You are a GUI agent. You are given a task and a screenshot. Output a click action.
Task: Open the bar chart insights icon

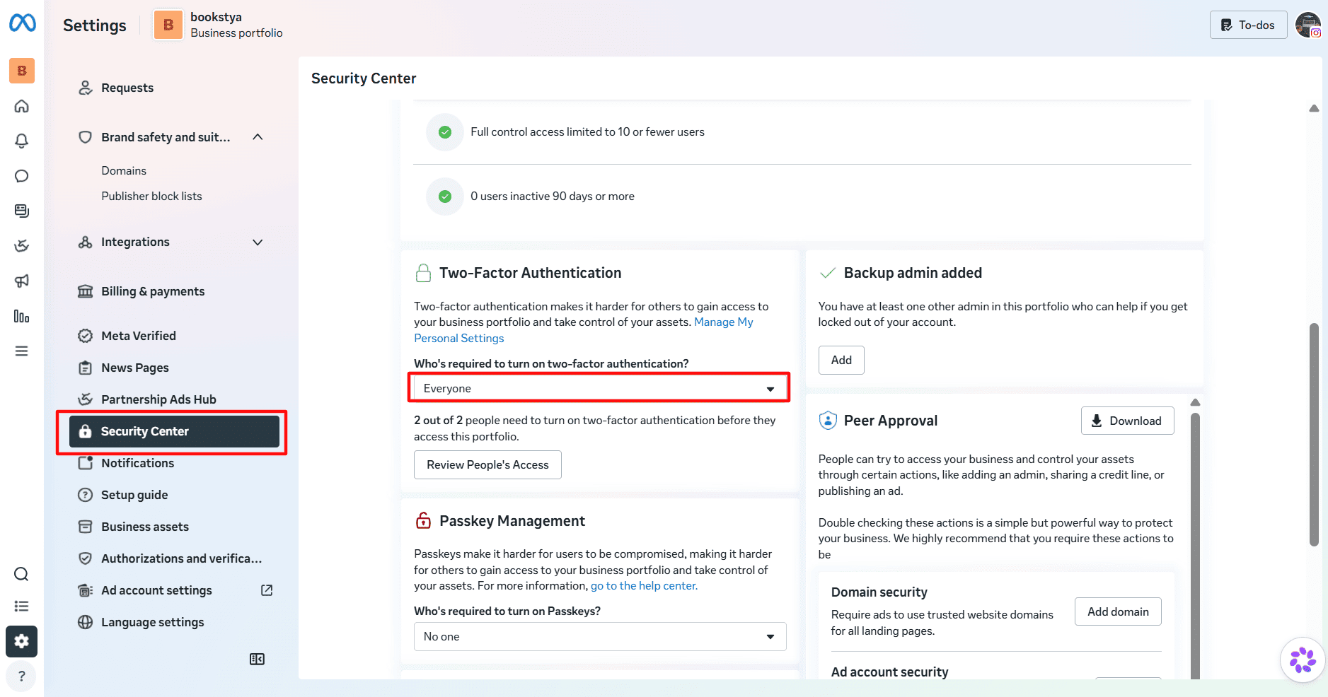pos(22,316)
